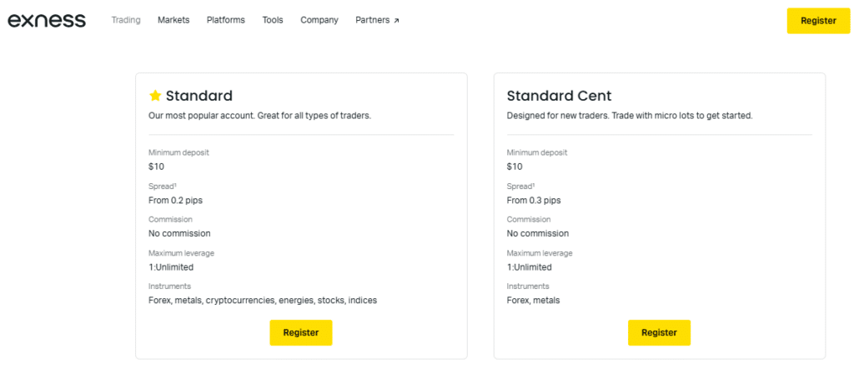Image resolution: width=854 pixels, height=368 pixels.
Task: Click 'No commission' in Standard Cent card
Action: (538, 233)
